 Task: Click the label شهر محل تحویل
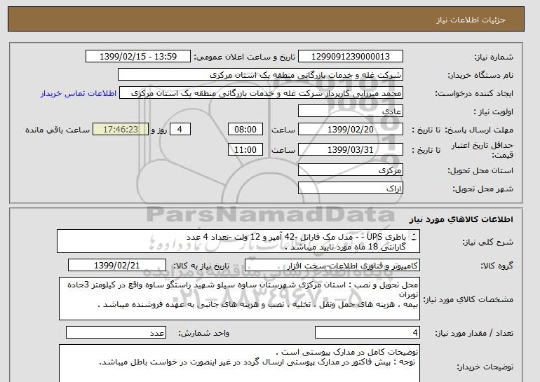pos(482,189)
